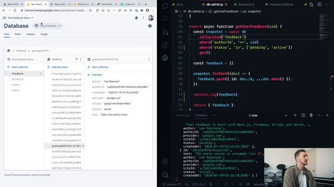Open the Database help icon
The image size is (334, 187).
tap(150, 25)
